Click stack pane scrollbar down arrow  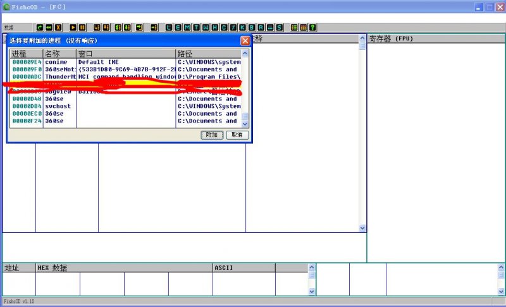point(501,292)
